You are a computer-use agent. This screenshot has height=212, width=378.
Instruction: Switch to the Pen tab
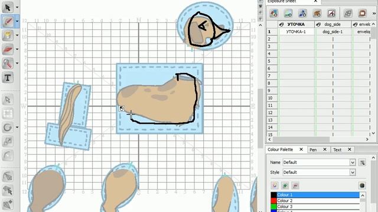(x=313, y=150)
